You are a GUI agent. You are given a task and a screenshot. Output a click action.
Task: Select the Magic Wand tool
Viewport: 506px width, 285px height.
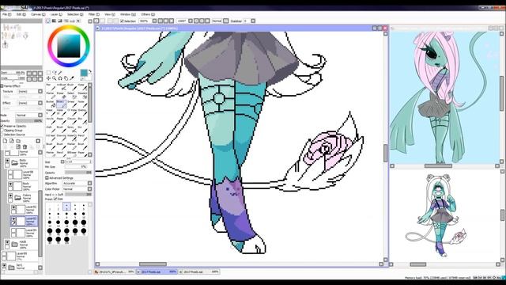pyautogui.click(x=60, y=73)
